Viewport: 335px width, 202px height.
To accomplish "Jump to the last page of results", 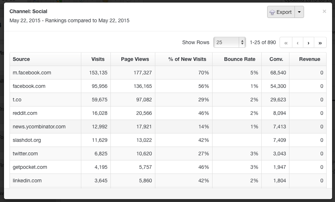I will [x=320, y=43].
